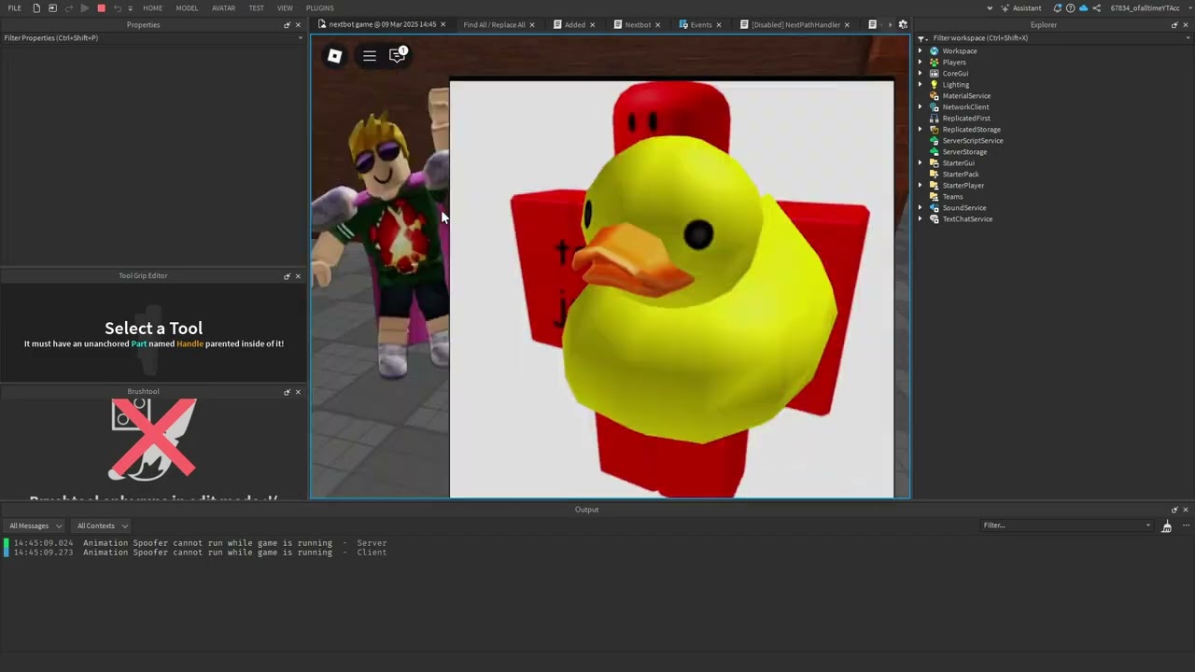Close the Find All / Replace All tab

[x=532, y=24]
